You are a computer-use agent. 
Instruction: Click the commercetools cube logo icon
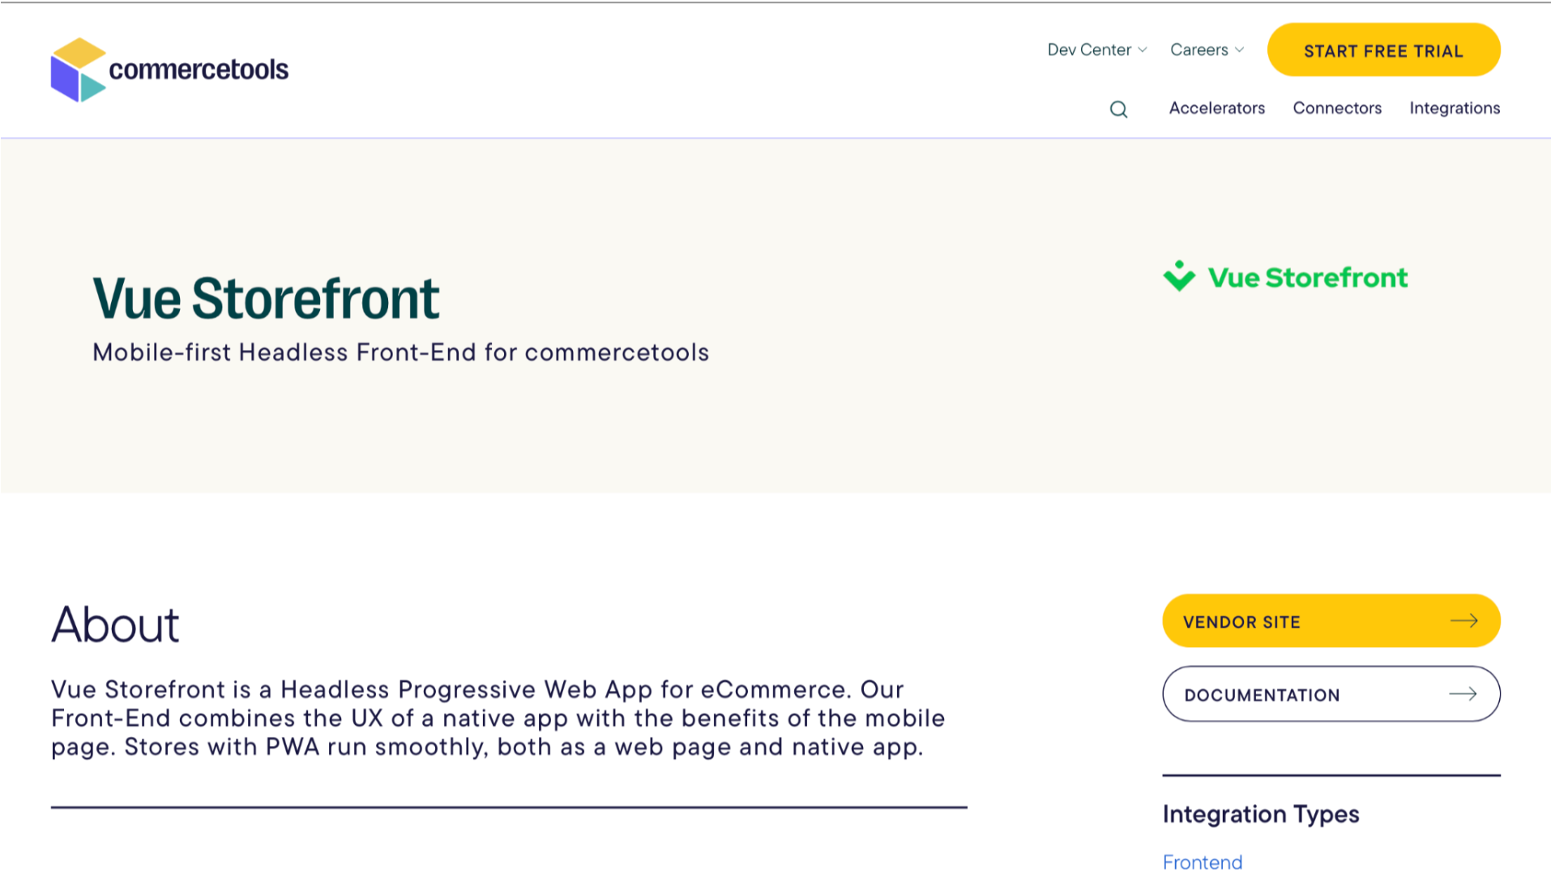pos(78,70)
